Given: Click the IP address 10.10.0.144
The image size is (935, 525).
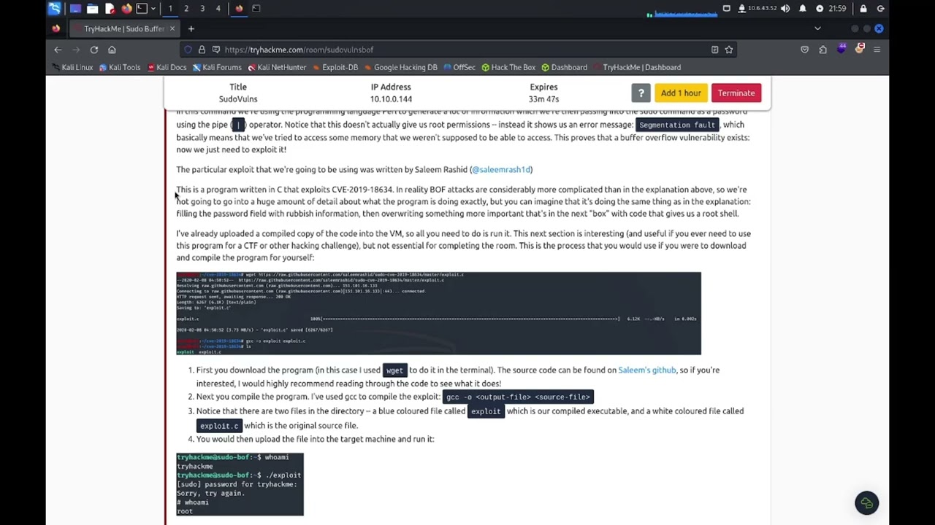Looking at the screenshot, I should (x=391, y=99).
